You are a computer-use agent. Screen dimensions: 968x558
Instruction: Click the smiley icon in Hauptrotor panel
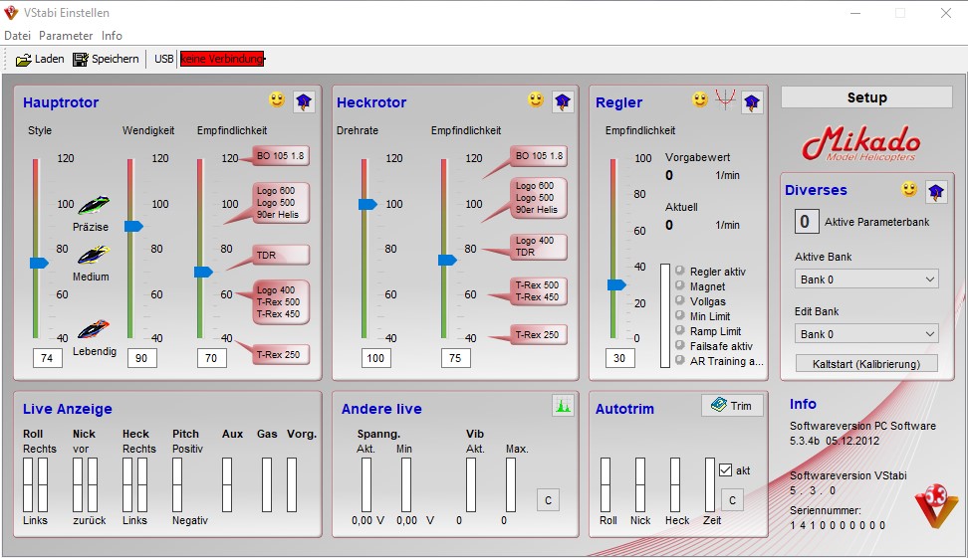tap(276, 100)
